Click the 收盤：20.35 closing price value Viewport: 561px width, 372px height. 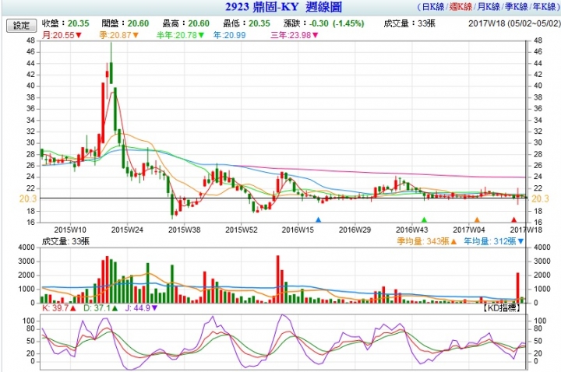coord(65,23)
